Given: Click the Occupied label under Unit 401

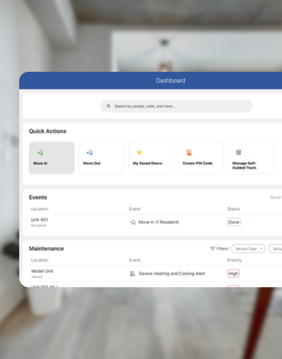Looking at the screenshot, I should (x=39, y=225).
